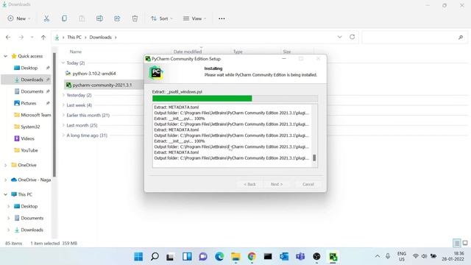
Task: Select Downloads under Quick access
Action: 32,79
